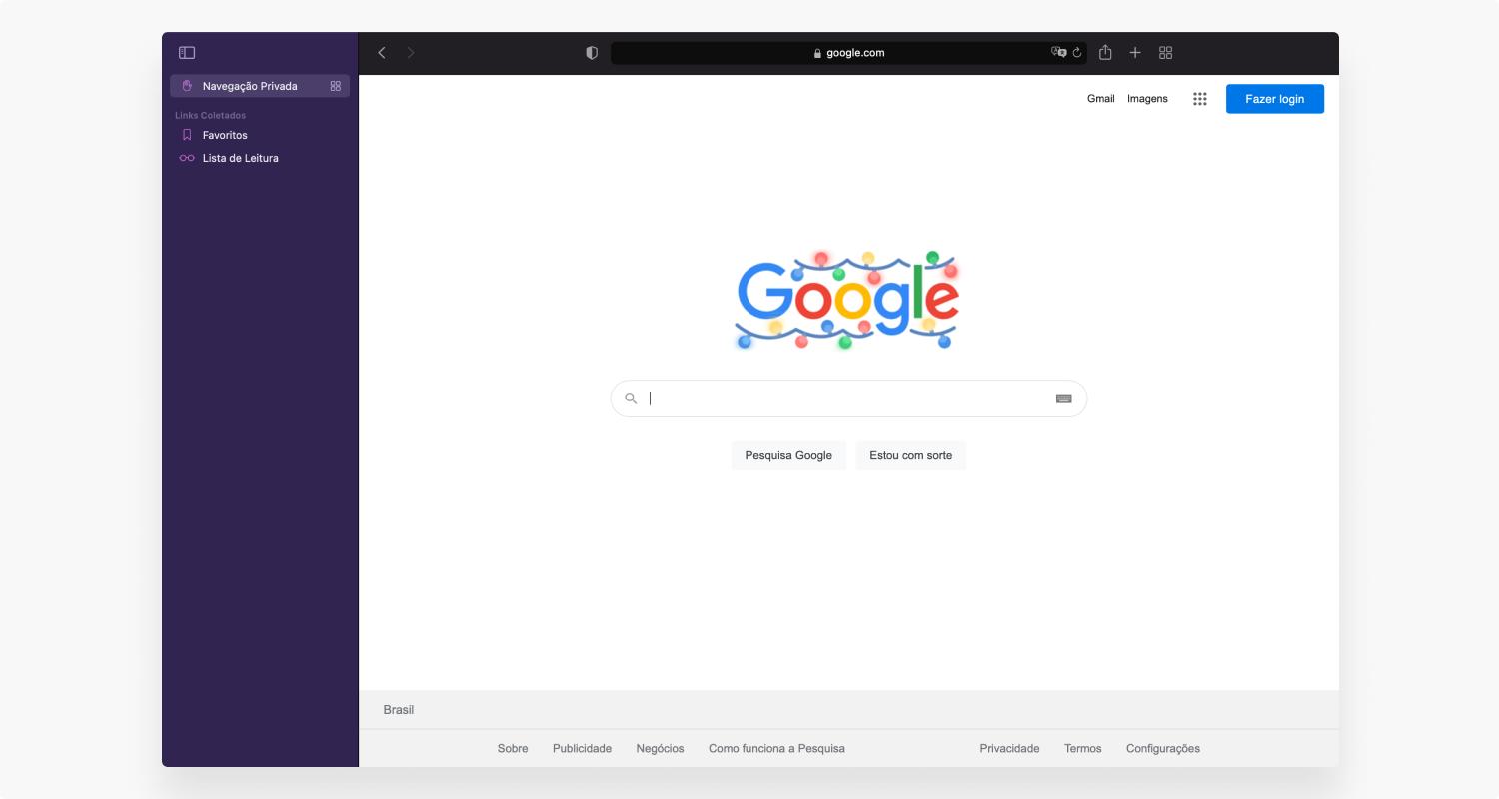Open the privacy report shield icon

[592, 53]
